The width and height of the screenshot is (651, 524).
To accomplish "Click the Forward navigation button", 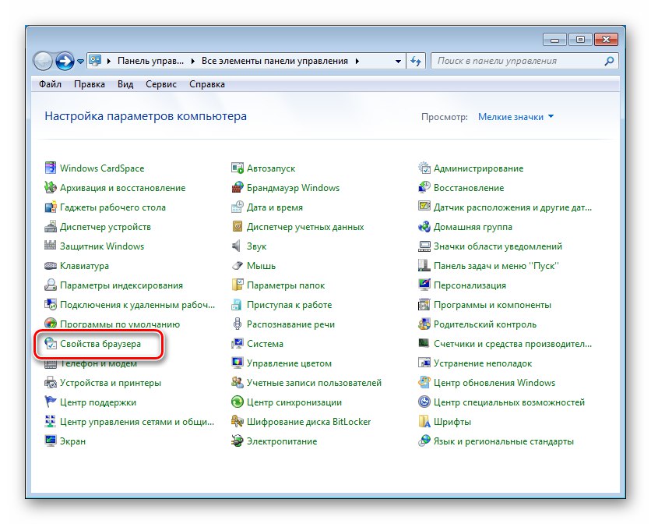I will 65,61.
